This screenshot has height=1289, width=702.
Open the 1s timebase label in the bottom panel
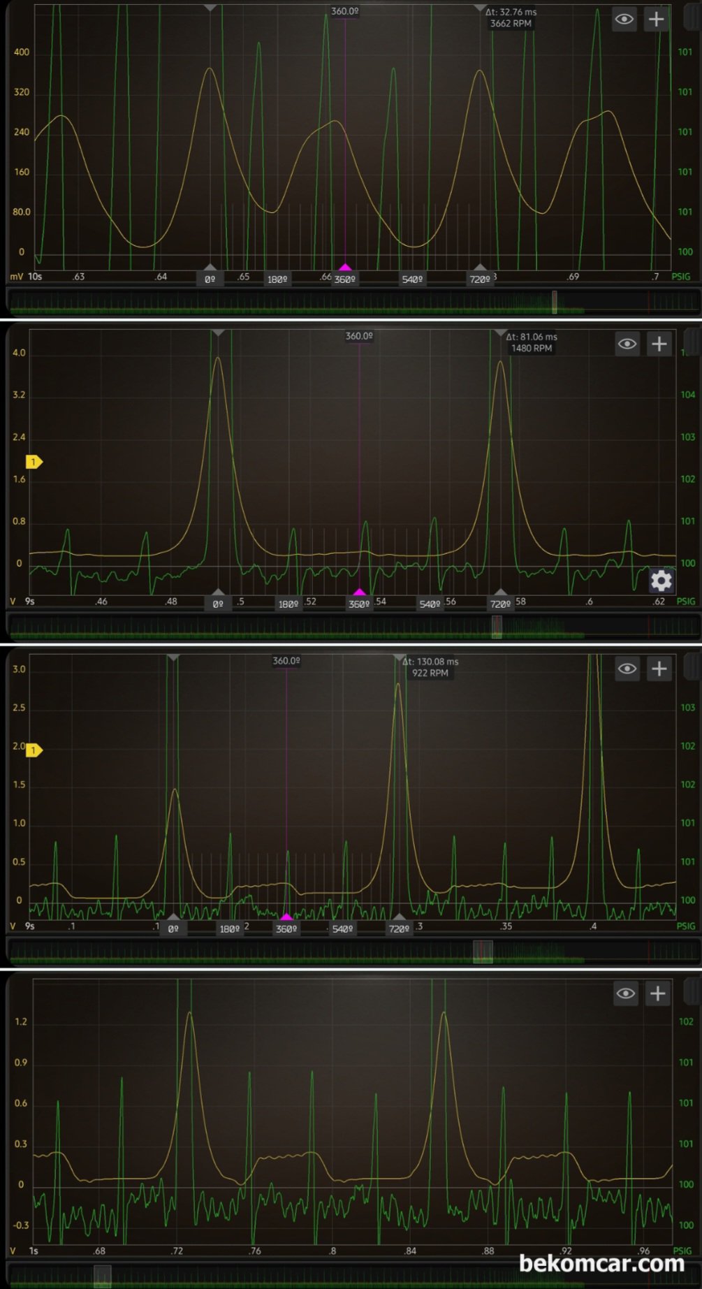(x=34, y=1251)
